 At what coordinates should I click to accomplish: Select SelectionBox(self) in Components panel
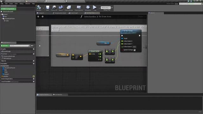(x=8, y=11)
